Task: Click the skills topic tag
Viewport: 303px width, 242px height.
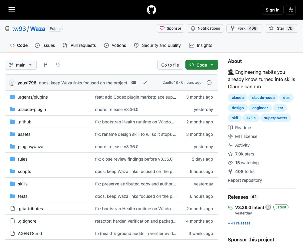Action: pyautogui.click(x=251, y=118)
